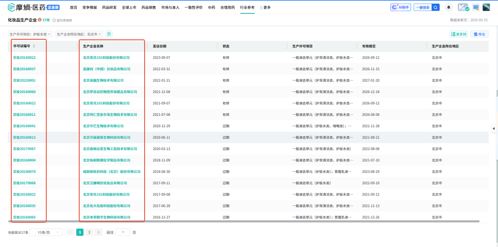Jump to pagination page 2
The image size is (498, 247).
click(89, 232)
